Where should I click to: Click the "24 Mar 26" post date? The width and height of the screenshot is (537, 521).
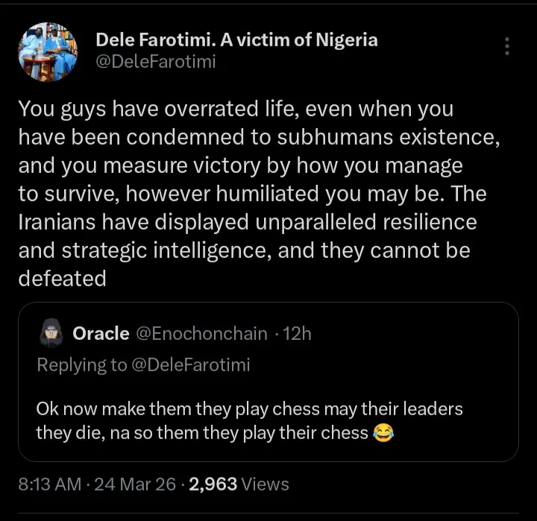(x=136, y=484)
